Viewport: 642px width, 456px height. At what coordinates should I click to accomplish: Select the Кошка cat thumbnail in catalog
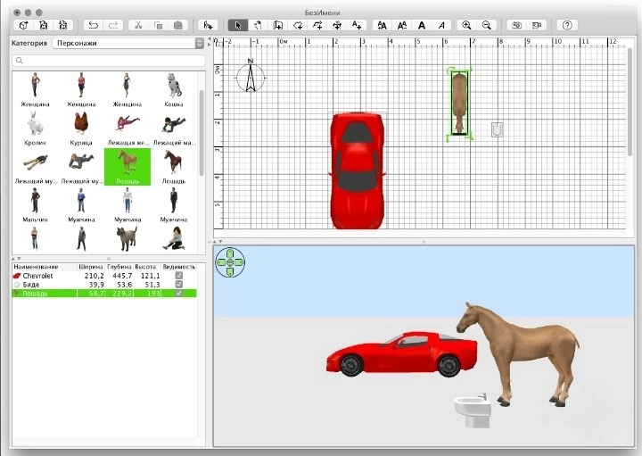click(174, 87)
